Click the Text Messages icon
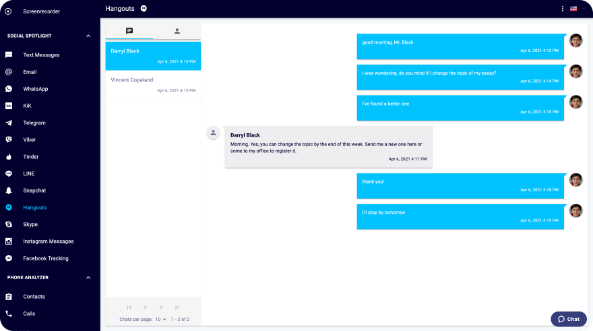Screen dimensions: 593x331 [9, 54]
